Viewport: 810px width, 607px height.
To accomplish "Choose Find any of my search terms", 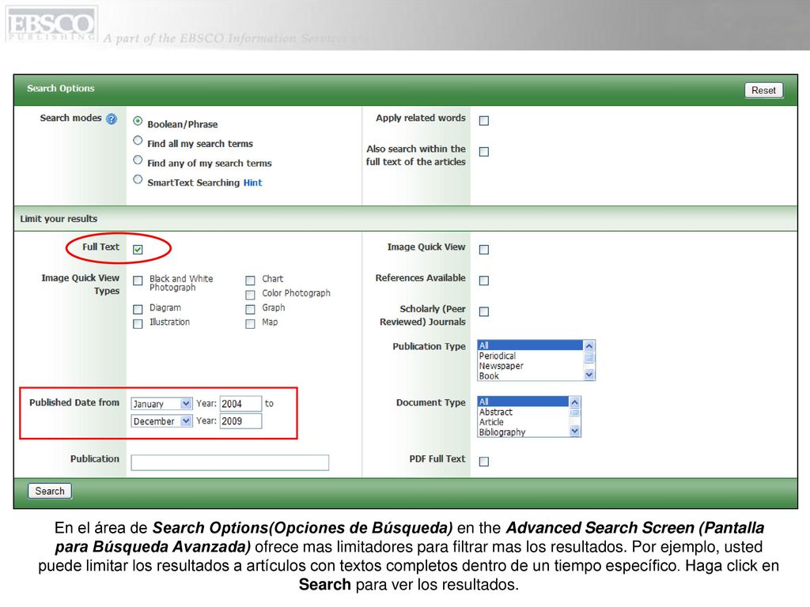I will [138, 160].
